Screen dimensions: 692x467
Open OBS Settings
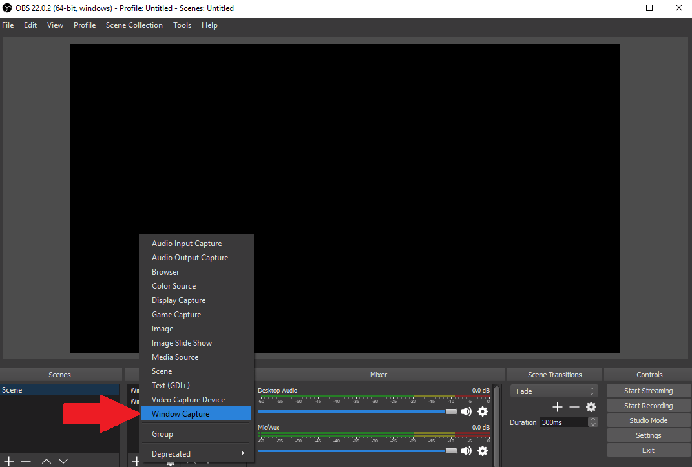point(648,435)
